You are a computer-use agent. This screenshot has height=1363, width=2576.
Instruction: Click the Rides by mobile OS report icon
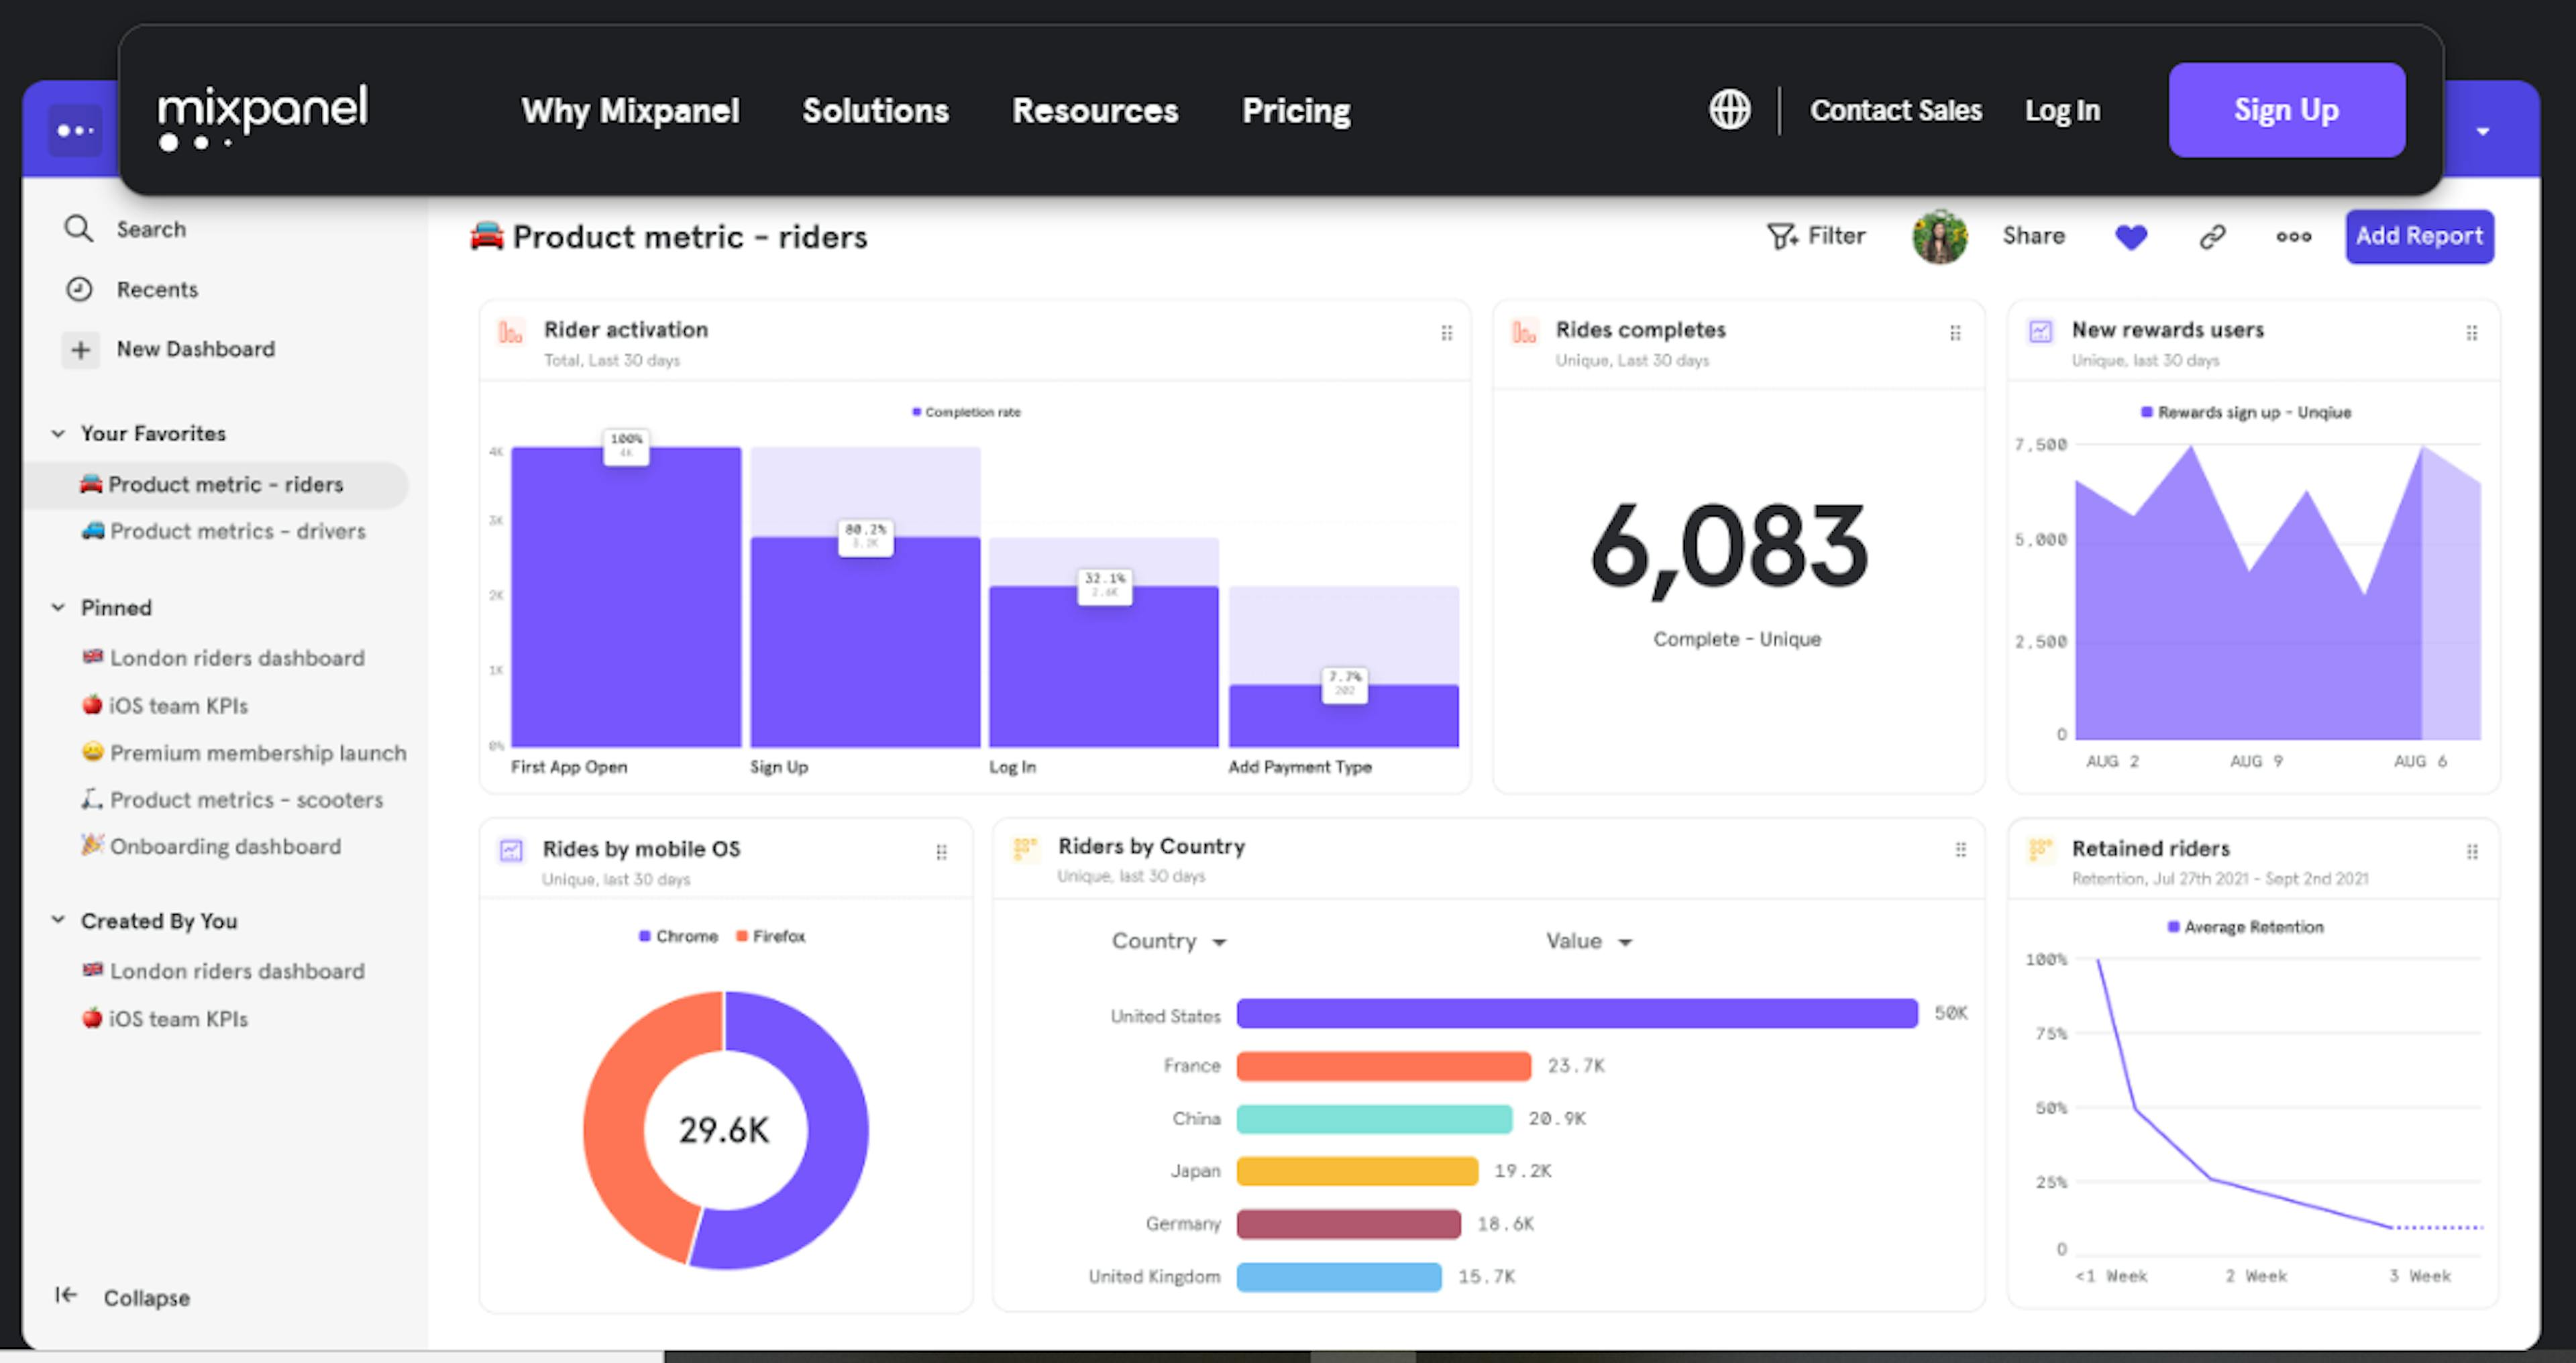click(x=511, y=850)
